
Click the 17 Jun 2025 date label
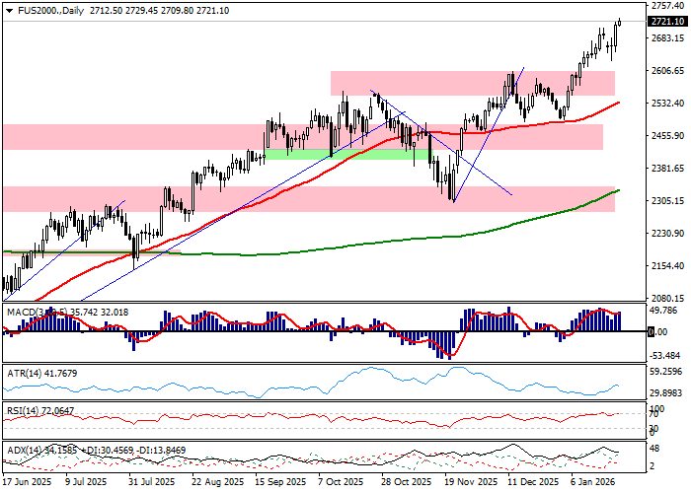(26, 483)
